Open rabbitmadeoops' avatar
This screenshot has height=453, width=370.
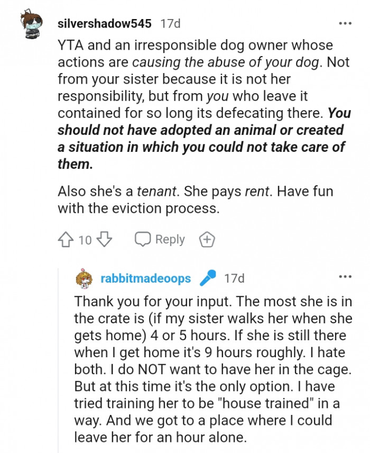point(84,278)
